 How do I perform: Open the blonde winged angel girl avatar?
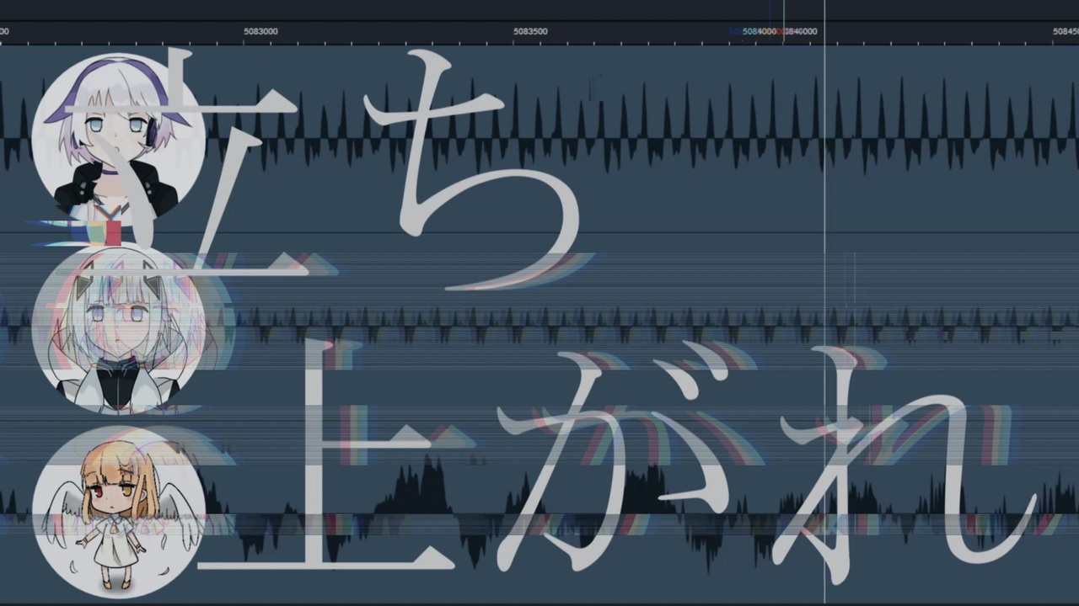(x=118, y=512)
